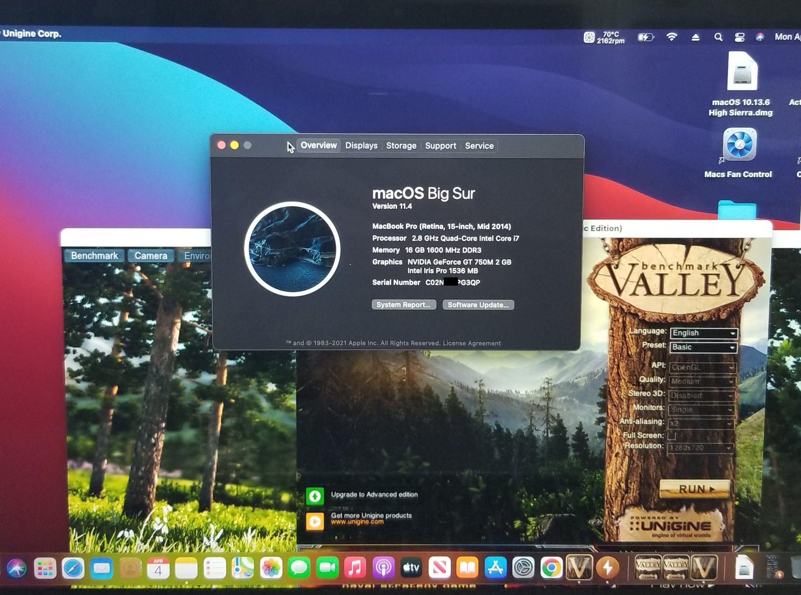The height and width of the screenshot is (595, 801).
Task: Expand the Anti-aliasing dropdown
Action: (x=701, y=424)
